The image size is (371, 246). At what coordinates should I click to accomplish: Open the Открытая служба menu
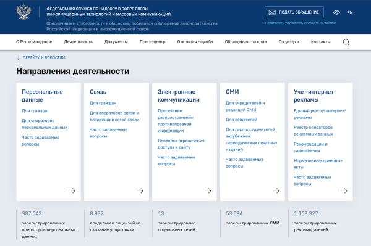point(195,42)
